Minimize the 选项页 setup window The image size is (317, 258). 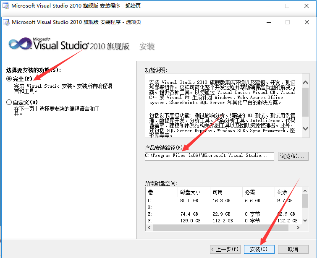pyautogui.click(x=269, y=22)
